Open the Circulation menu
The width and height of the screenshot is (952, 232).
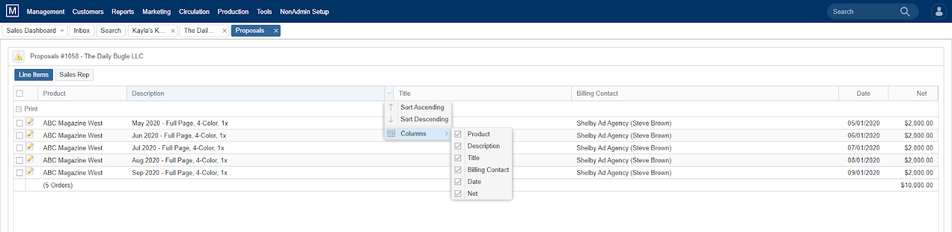pyautogui.click(x=194, y=11)
